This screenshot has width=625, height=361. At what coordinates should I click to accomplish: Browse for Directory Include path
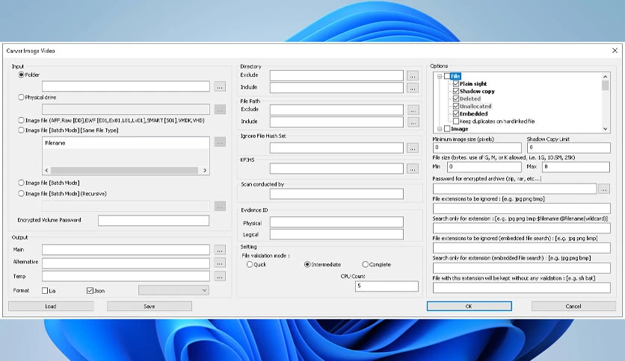[413, 87]
